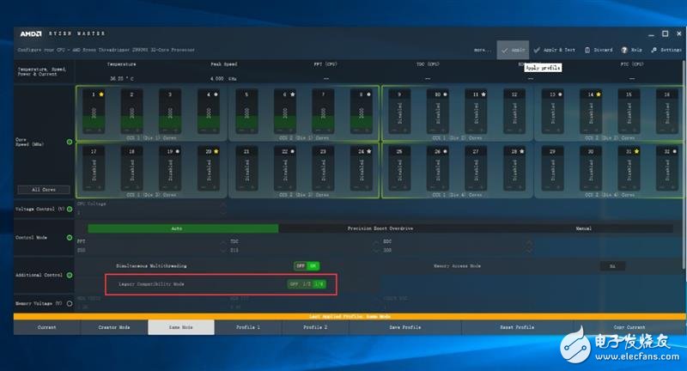Minimize the Ryzen Master window
The width and height of the screenshot is (687, 371).
651,34
